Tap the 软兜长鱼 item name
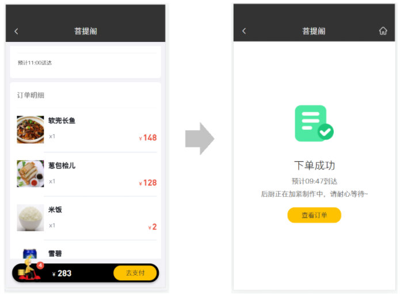 click(62, 120)
